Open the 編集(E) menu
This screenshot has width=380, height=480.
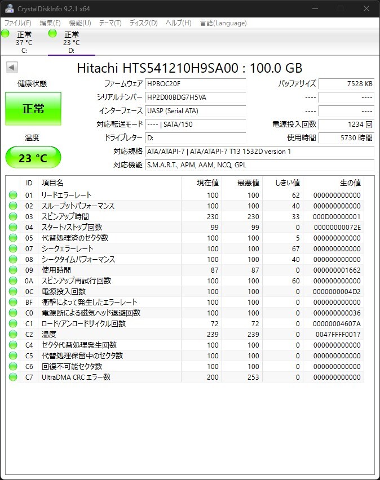pos(50,23)
